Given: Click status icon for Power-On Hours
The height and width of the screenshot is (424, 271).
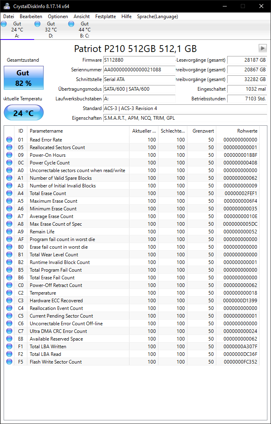Looking at the screenshot, I should coord(9,155).
